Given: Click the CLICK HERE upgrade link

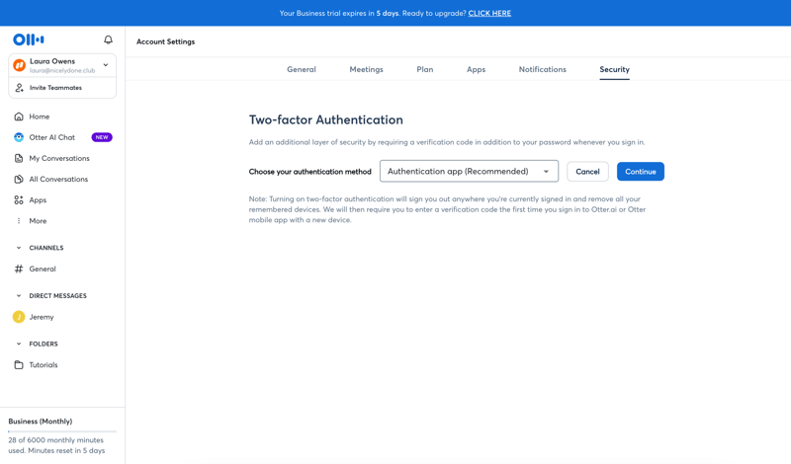Looking at the screenshot, I should 489,13.
